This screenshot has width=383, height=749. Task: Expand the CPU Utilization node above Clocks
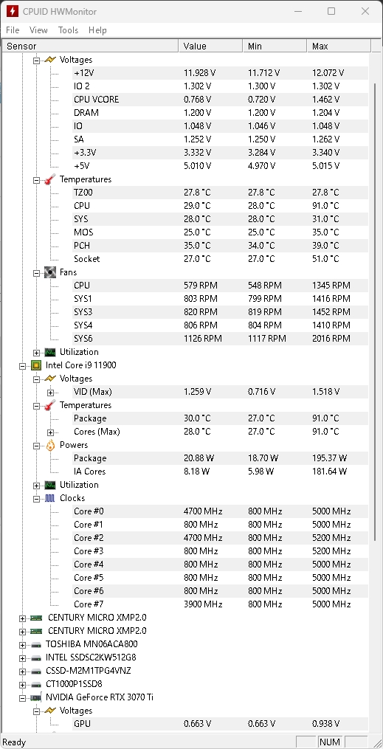pos(36,486)
